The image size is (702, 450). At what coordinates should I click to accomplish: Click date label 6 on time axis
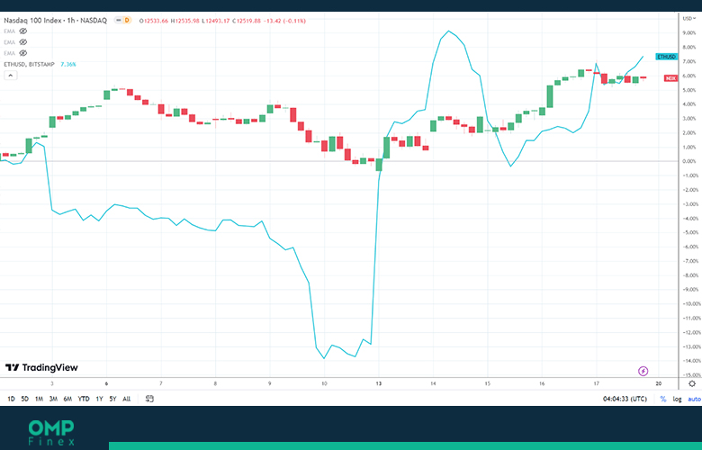point(106,383)
